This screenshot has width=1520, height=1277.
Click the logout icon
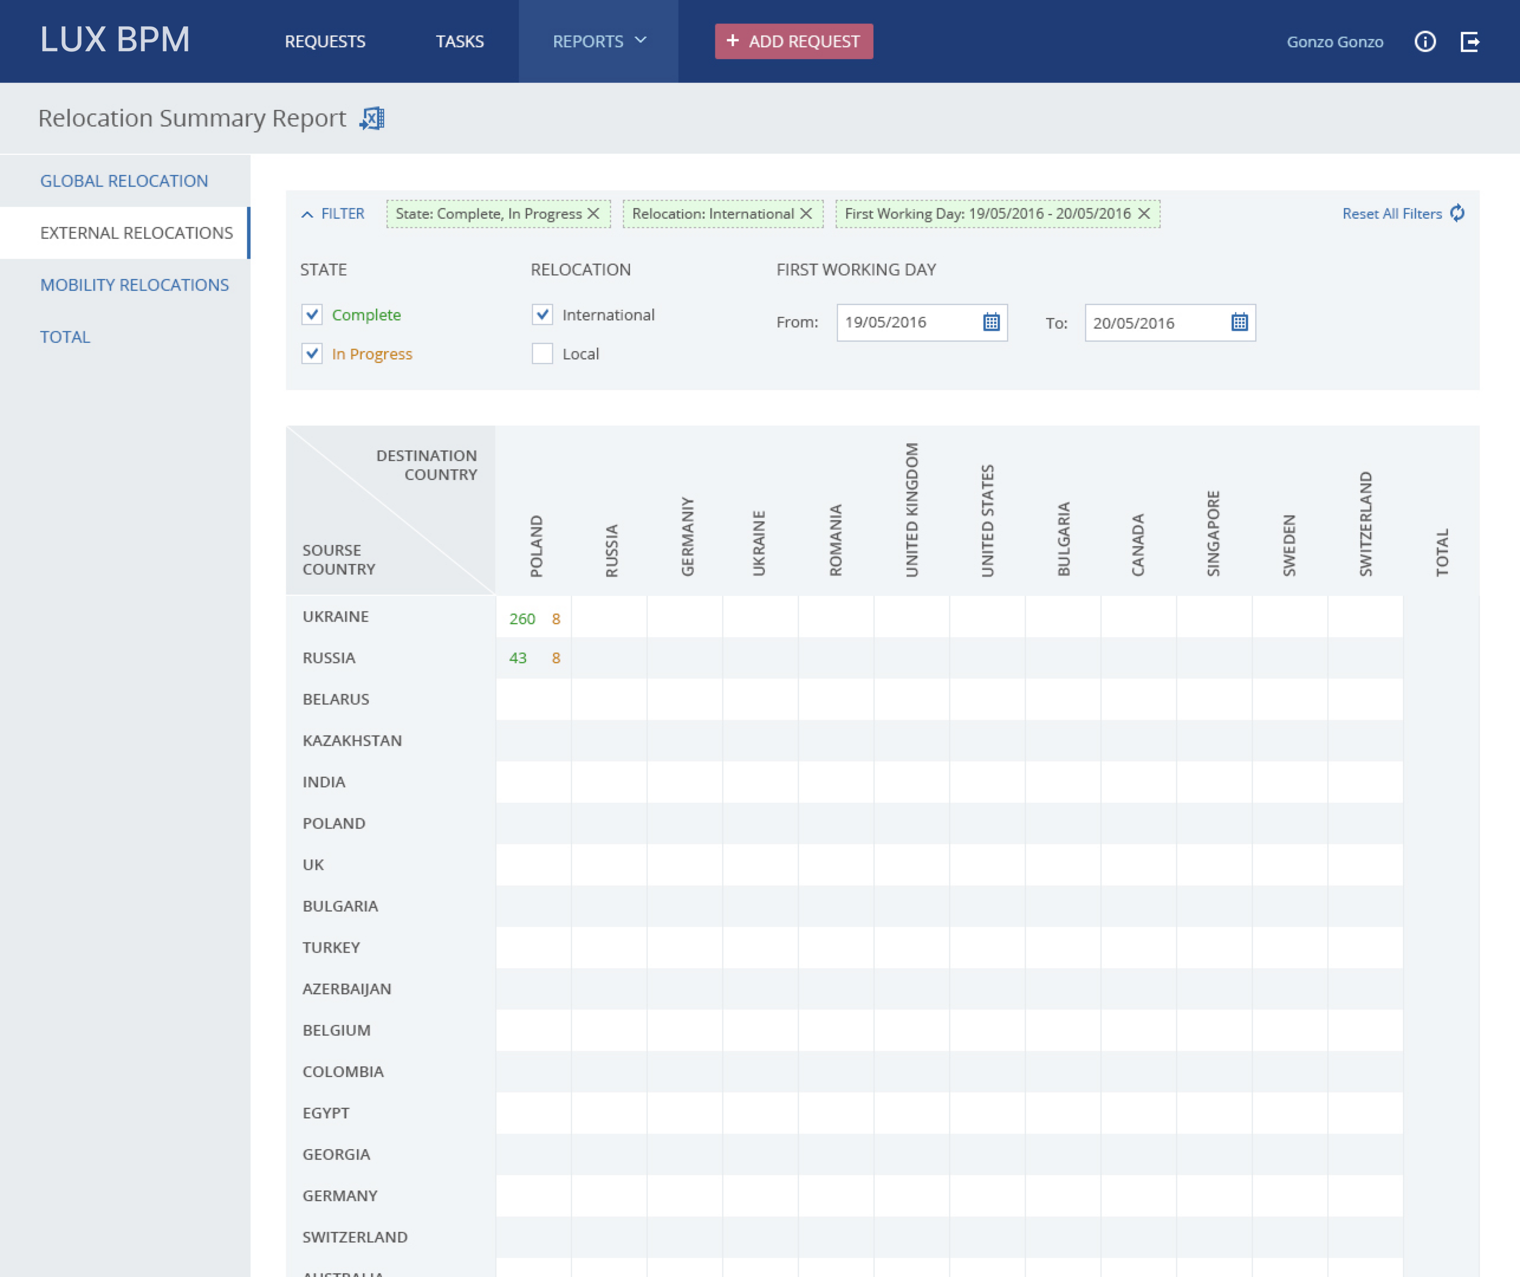[x=1469, y=41]
